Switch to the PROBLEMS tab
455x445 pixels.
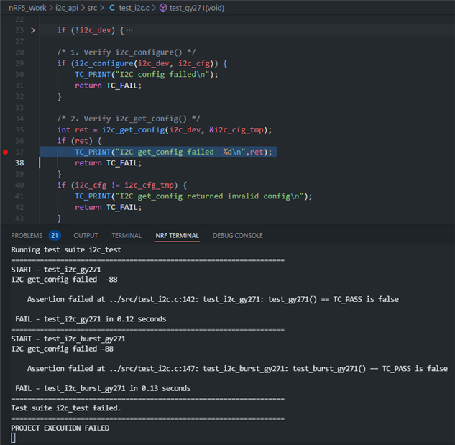coord(27,235)
